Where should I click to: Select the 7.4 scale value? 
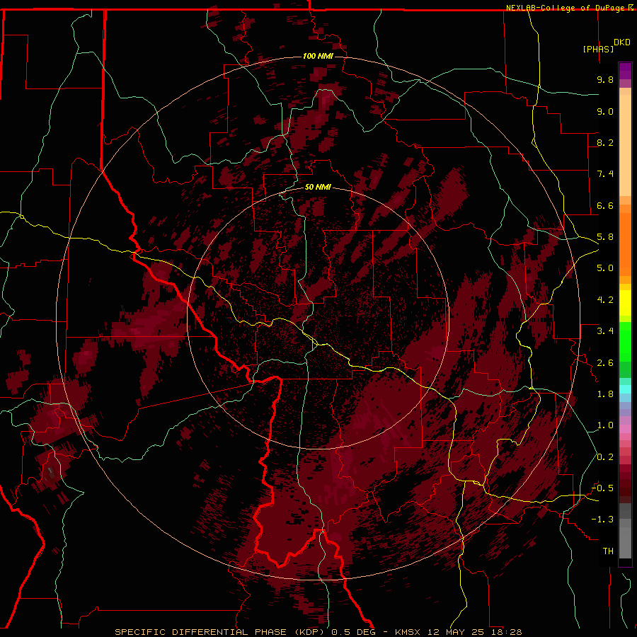(605, 174)
